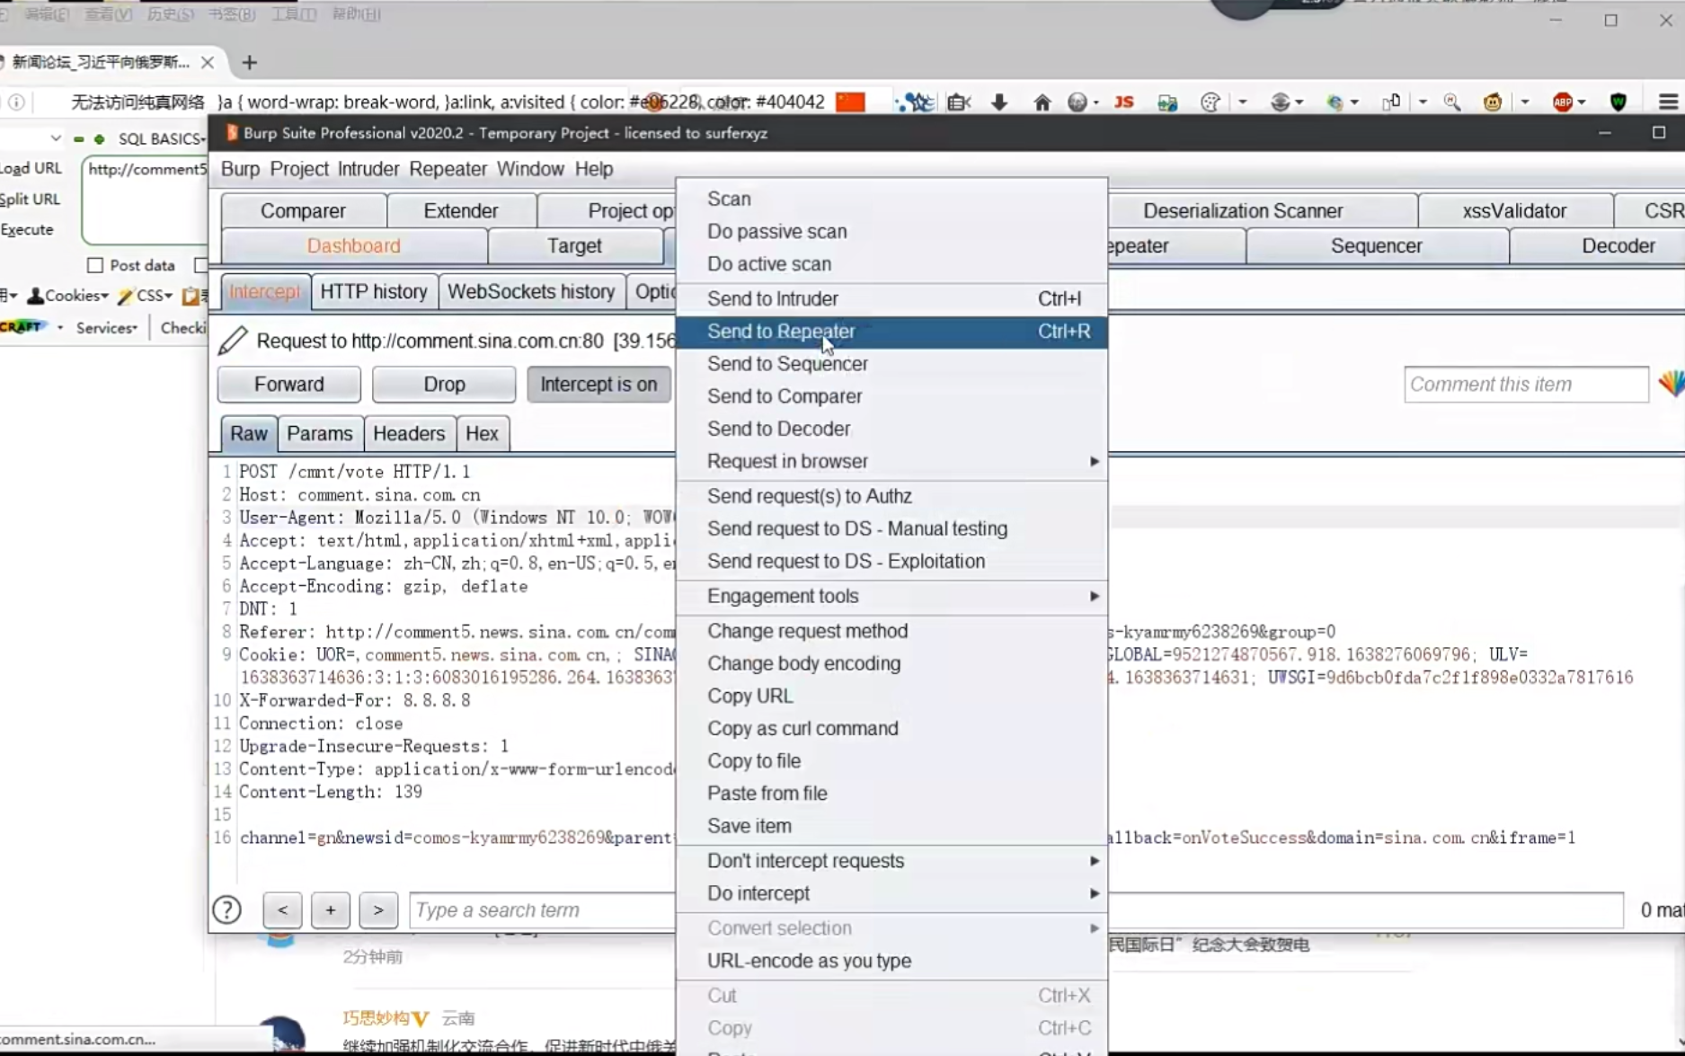Click the Chinese flag icon in the address bar
Viewport: 1685px width, 1056px height.
click(850, 102)
